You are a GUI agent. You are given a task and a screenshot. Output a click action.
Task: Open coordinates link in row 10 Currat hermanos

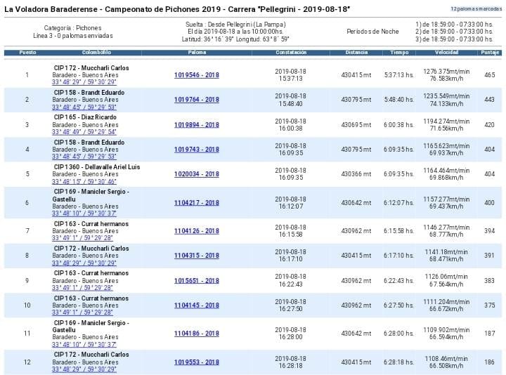[82, 312]
